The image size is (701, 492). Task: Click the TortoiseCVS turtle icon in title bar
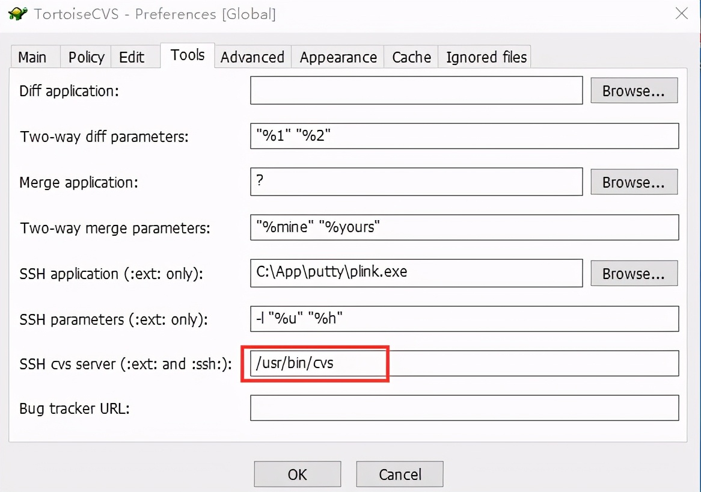point(17,14)
